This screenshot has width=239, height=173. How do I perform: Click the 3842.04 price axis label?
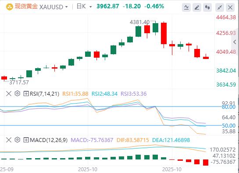pyautogui.click(x=226, y=71)
